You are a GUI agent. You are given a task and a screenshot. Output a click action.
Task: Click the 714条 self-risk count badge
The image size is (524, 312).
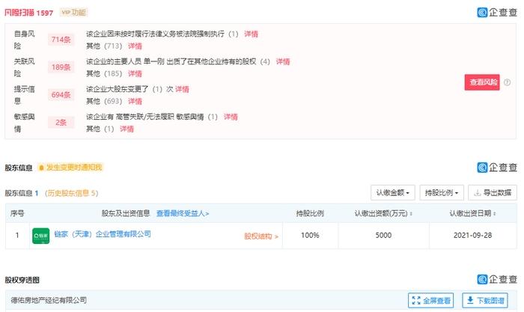coord(60,40)
